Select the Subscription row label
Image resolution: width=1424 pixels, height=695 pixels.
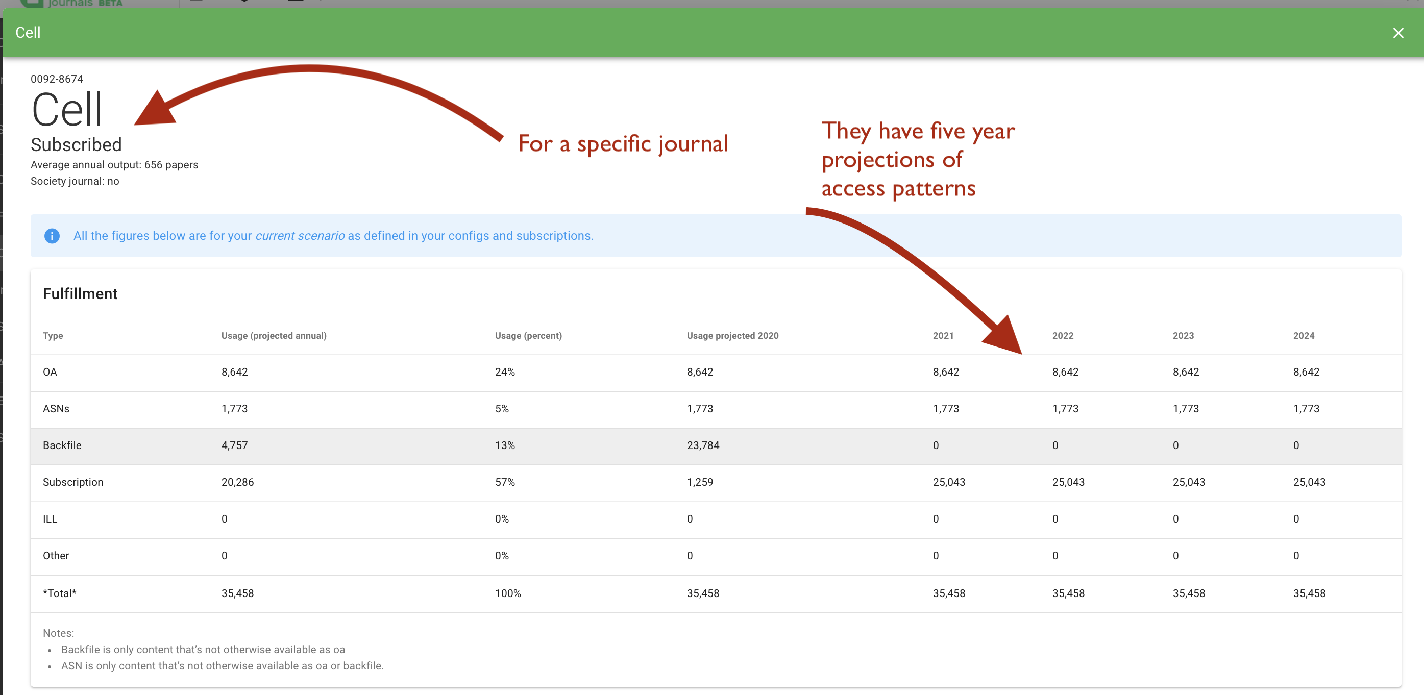coord(73,482)
